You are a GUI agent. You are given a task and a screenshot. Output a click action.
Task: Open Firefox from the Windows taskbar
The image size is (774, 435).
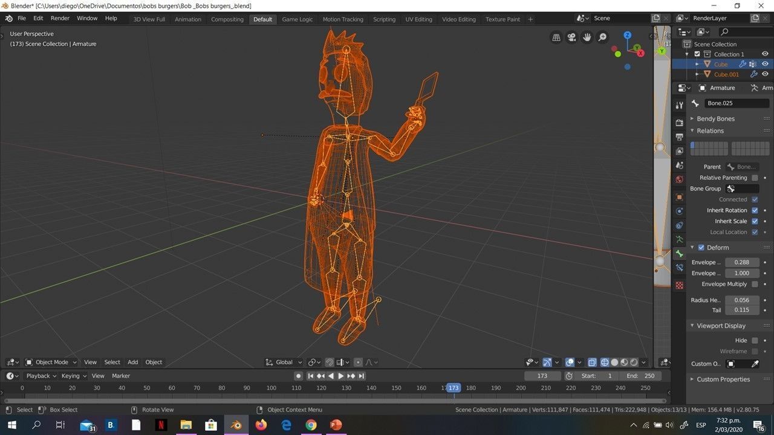[x=261, y=425]
